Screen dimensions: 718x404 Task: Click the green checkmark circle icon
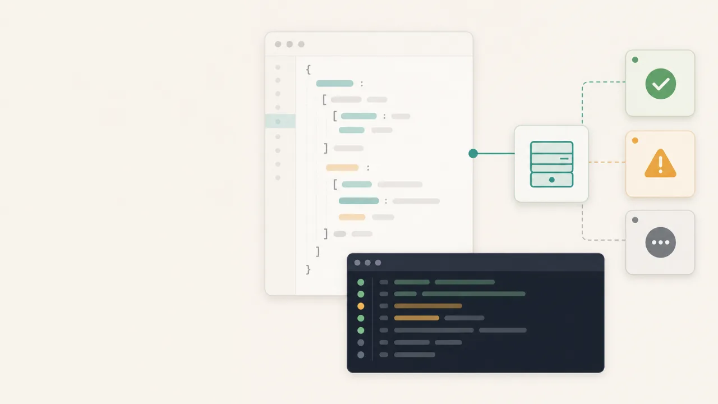[x=660, y=84]
